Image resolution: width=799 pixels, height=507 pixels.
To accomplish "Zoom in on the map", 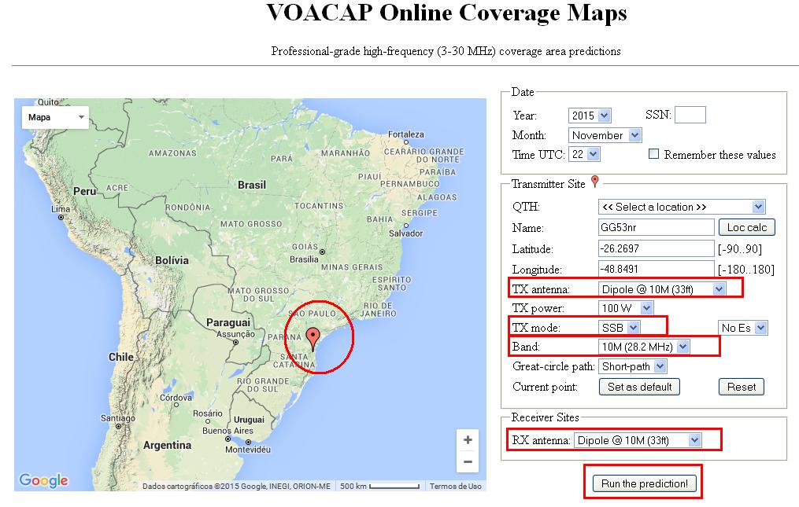I will [x=468, y=440].
